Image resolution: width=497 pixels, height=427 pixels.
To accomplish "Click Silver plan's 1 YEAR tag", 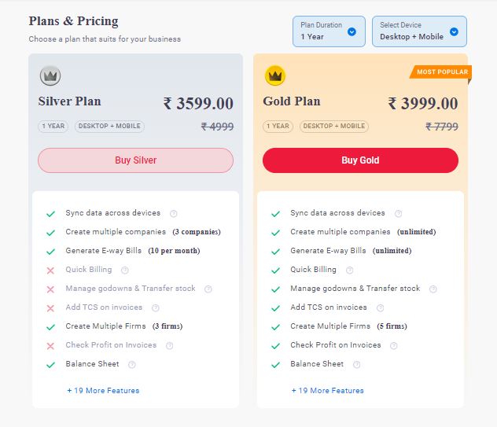I will pyautogui.click(x=53, y=126).
